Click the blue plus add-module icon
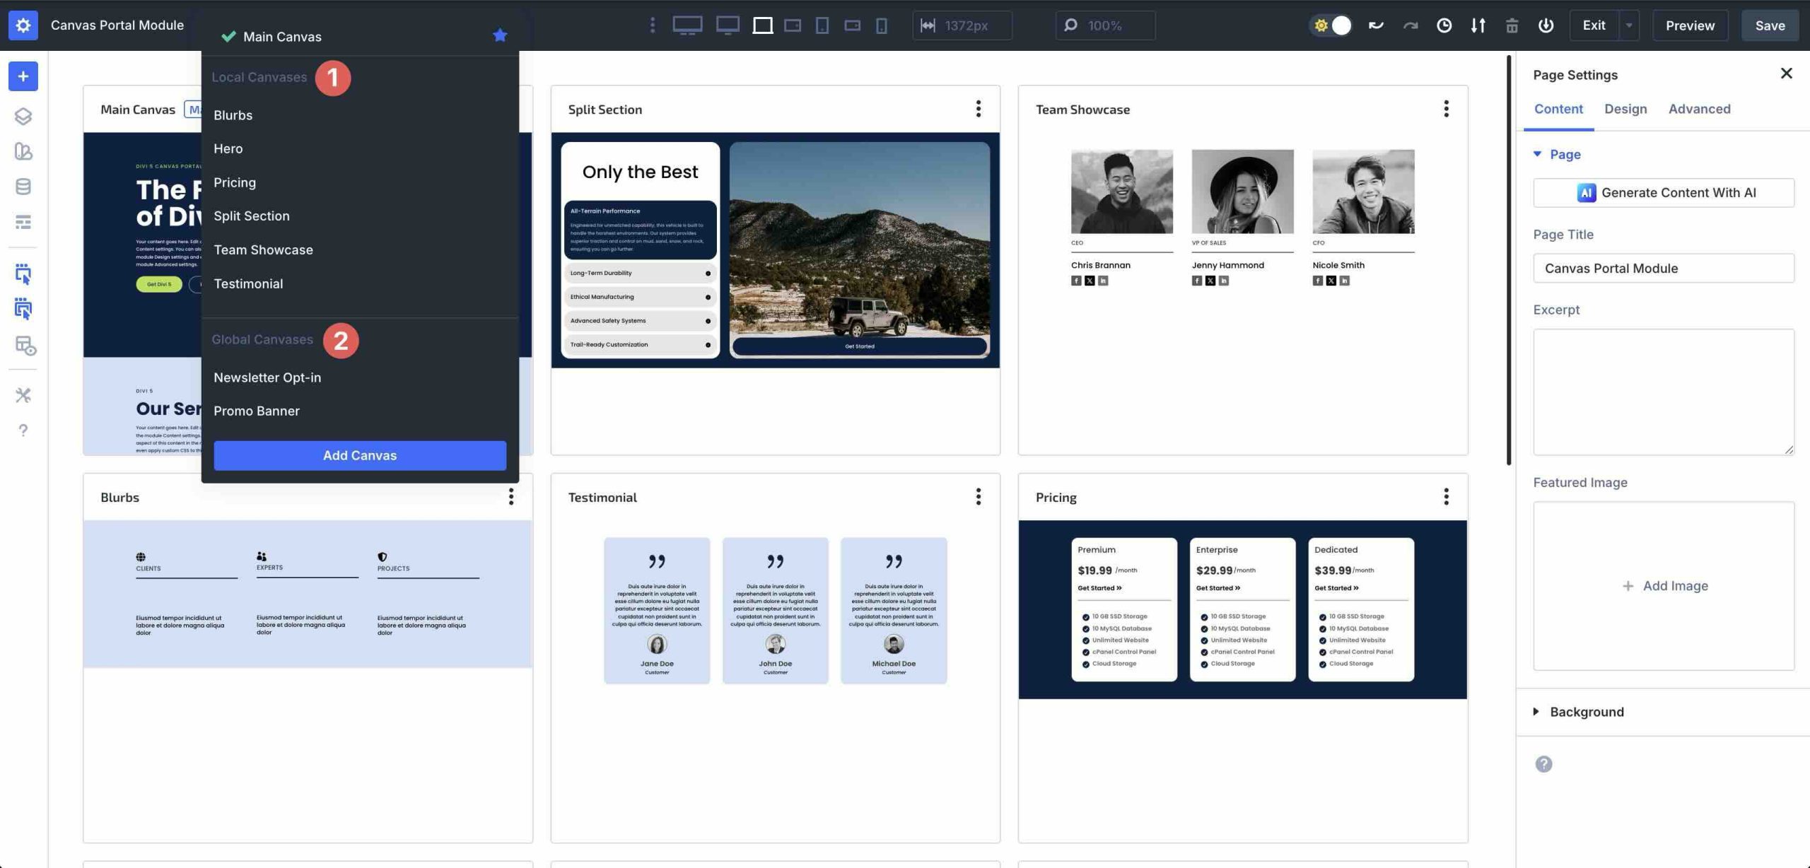Image resolution: width=1810 pixels, height=868 pixels. (x=23, y=76)
